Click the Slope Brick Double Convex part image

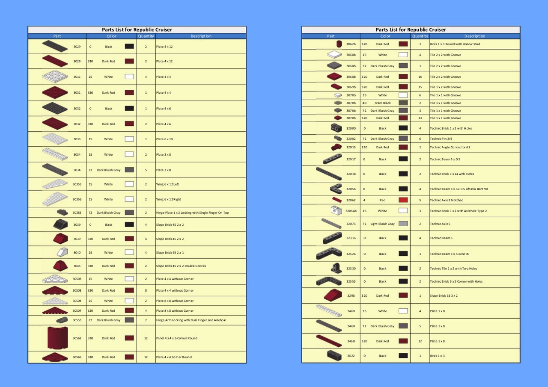[60, 266]
